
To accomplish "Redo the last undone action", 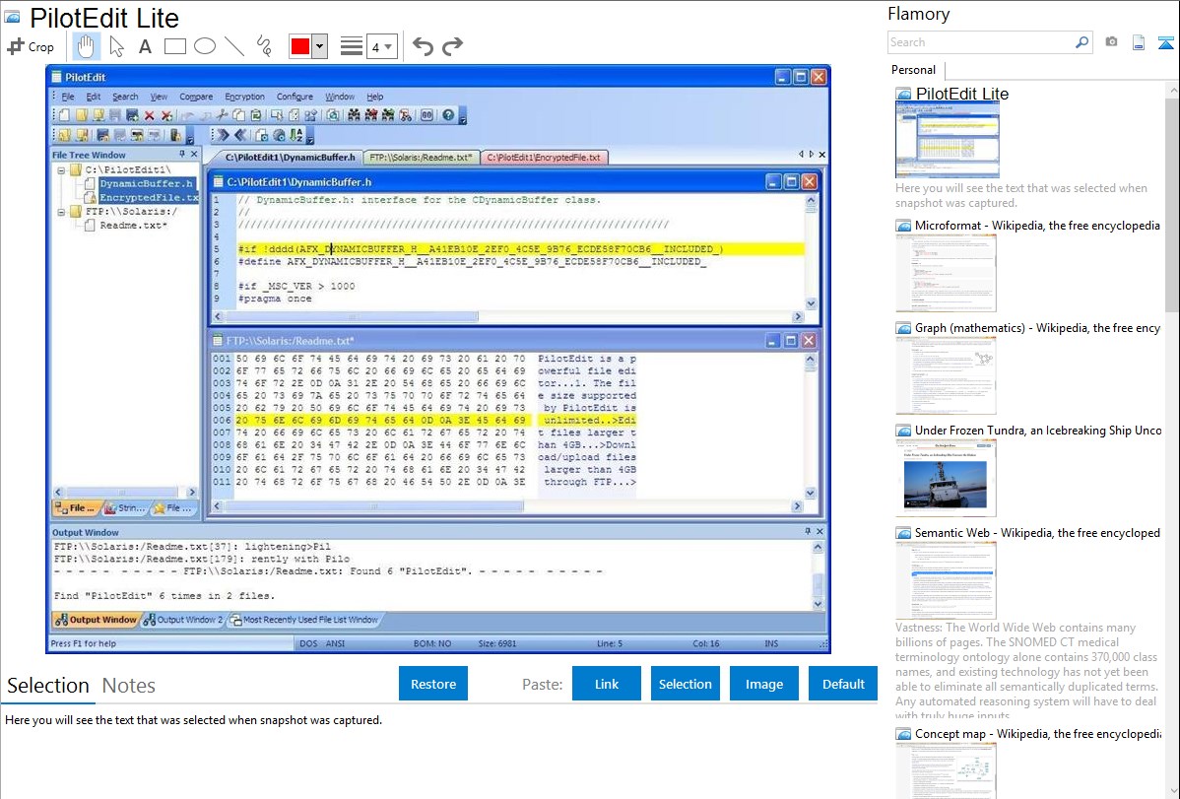I will [452, 46].
